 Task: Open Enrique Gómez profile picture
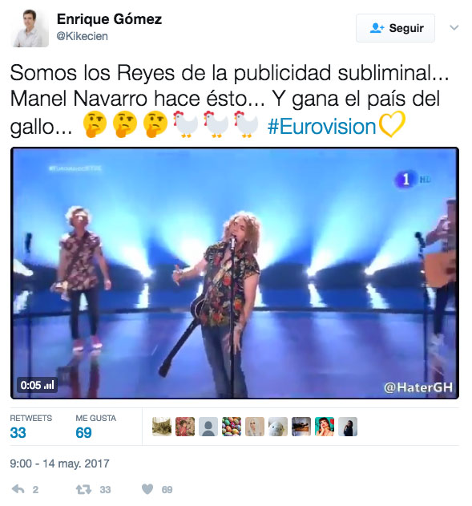[x=30, y=28]
